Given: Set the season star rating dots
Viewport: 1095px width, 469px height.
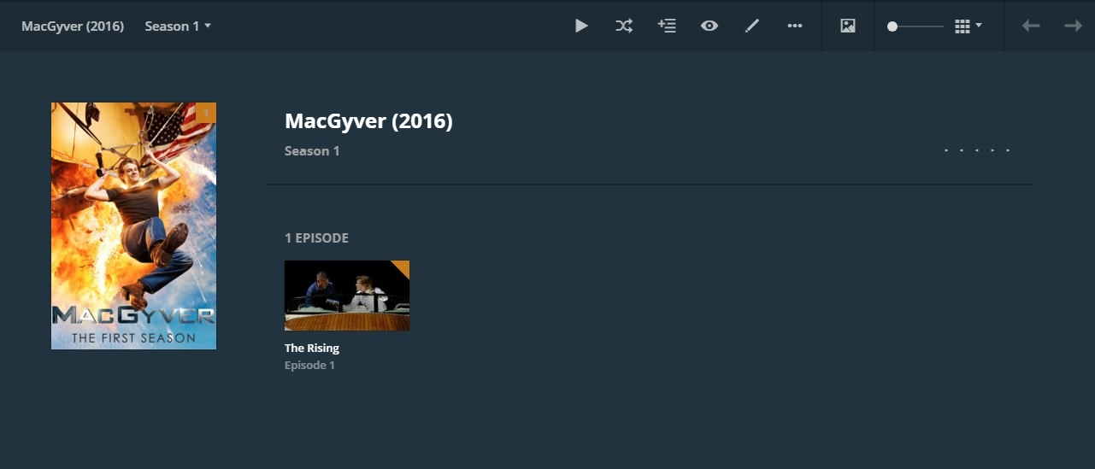Looking at the screenshot, I should point(977,150).
